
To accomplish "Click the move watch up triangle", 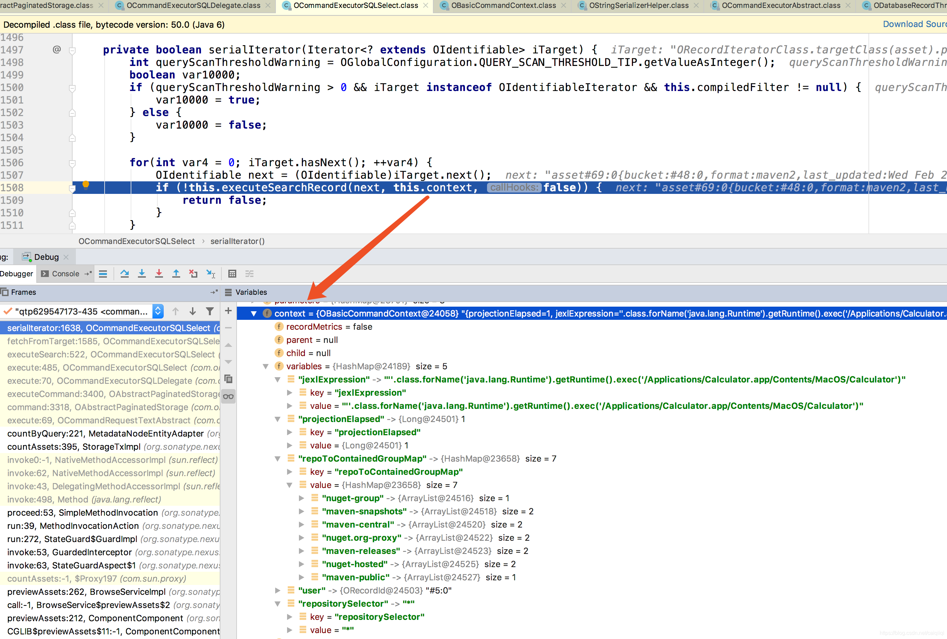I will [228, 345].
